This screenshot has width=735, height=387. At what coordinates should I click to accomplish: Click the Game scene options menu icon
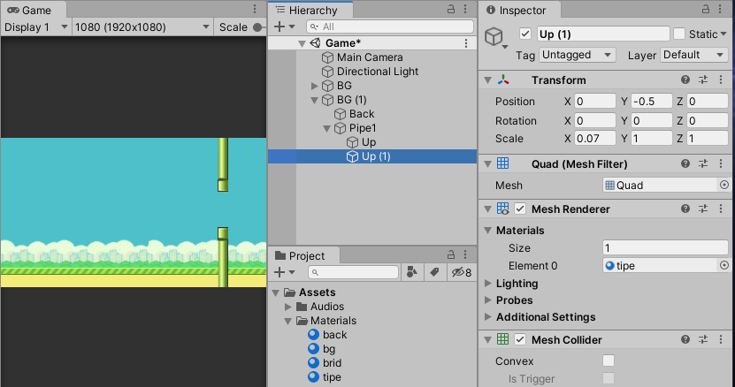tap(466, 43)
